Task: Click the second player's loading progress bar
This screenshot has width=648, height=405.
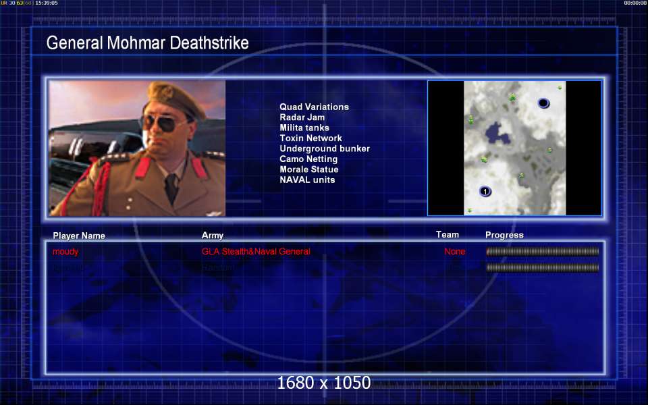Action: click(543, 268)
